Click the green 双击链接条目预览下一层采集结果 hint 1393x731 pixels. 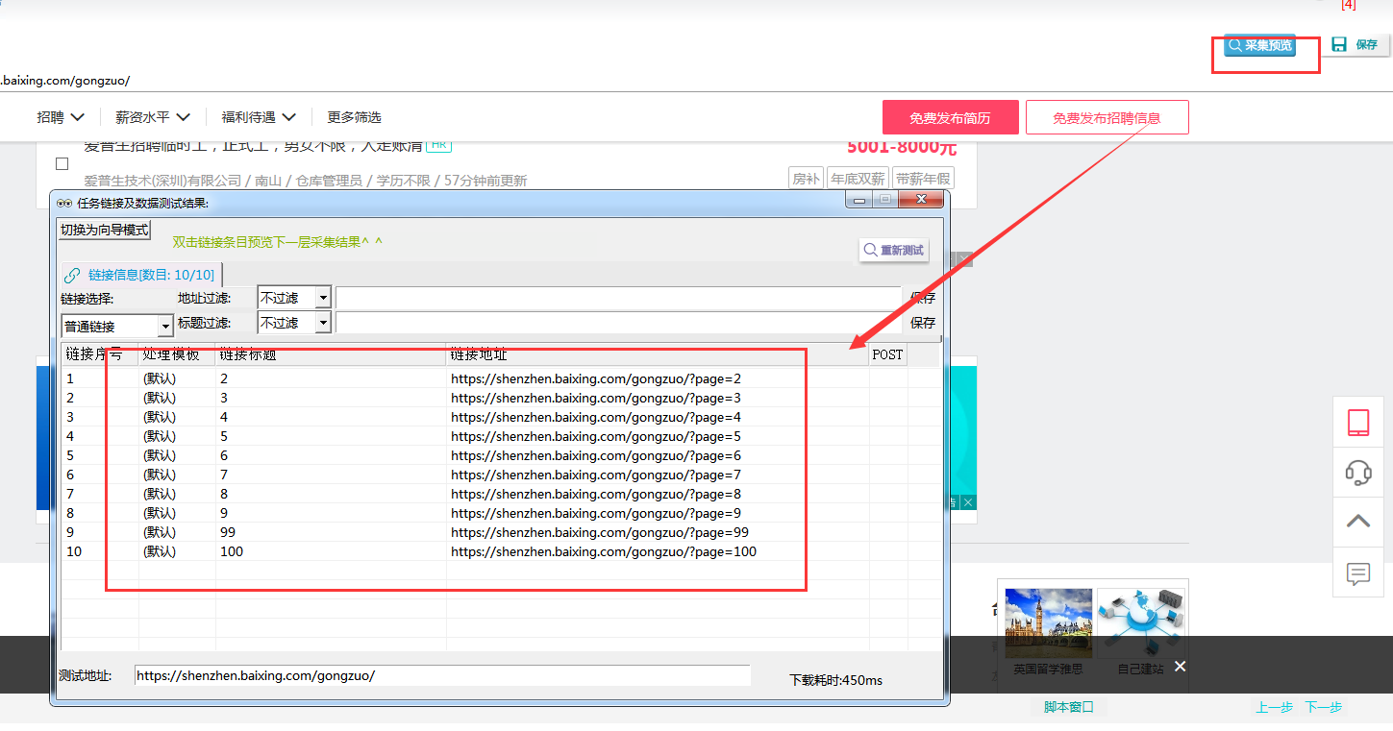coord(277,242)
